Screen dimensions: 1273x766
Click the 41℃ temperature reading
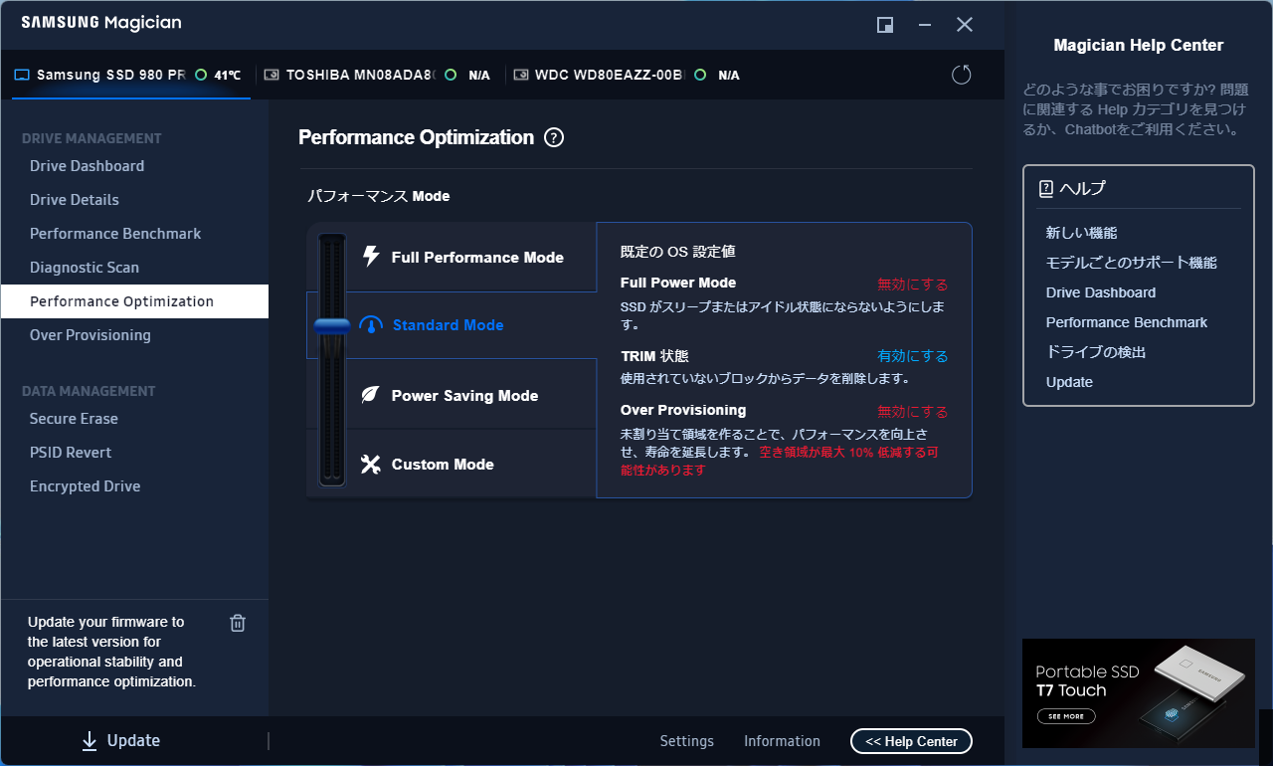click(x=228, y=75)
